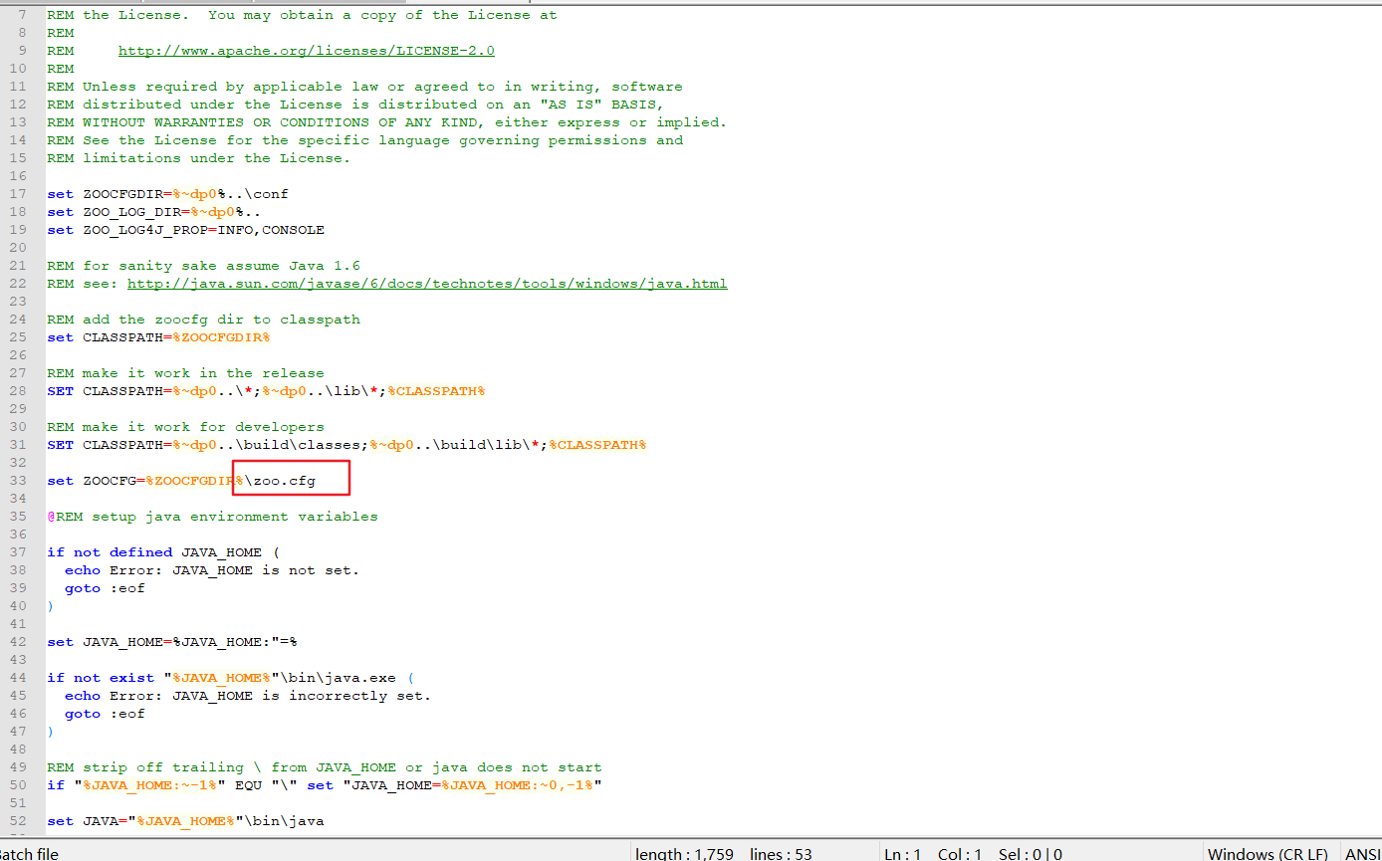Click "REM strip off trailing \" comment line
Screen dimensions: 1382x861
(x=325, y=767)
